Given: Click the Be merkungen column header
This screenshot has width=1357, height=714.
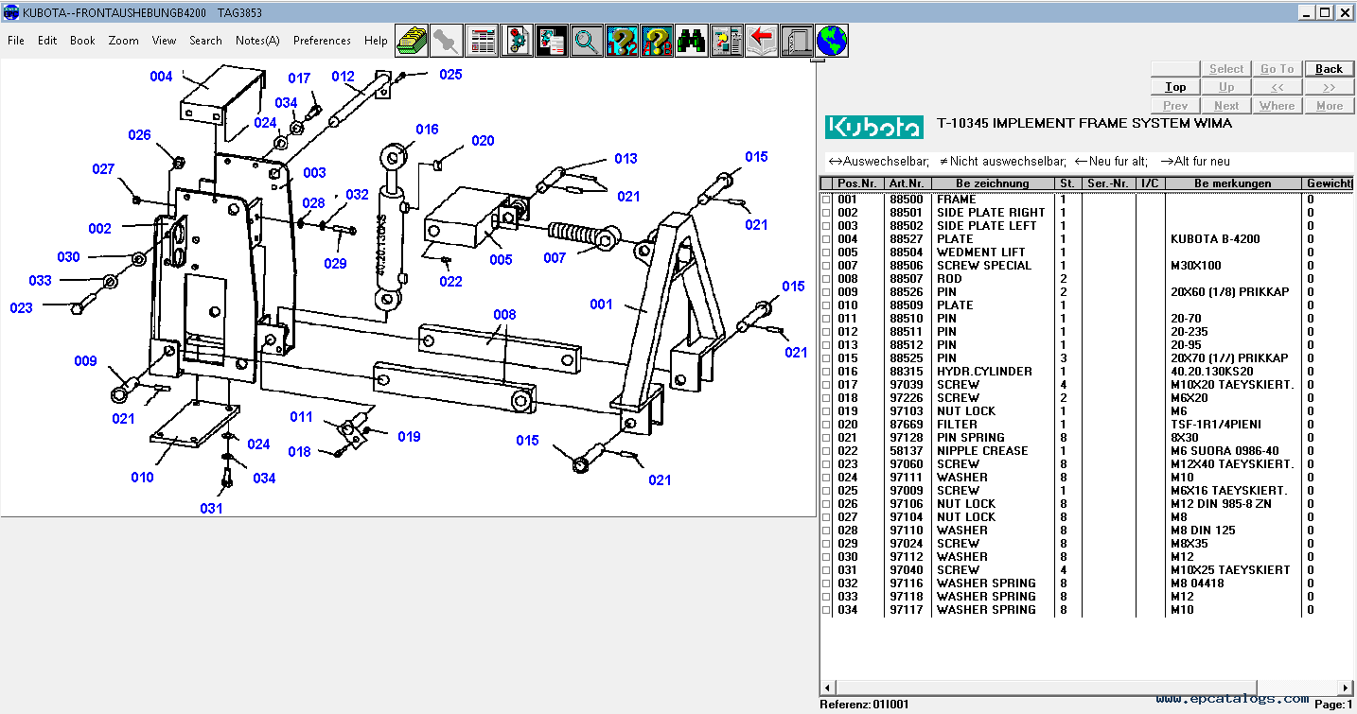Looking at the screenshot, I should (1232, 183).
